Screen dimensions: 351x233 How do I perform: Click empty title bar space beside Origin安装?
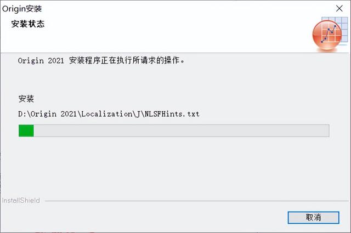click(179, 9)
